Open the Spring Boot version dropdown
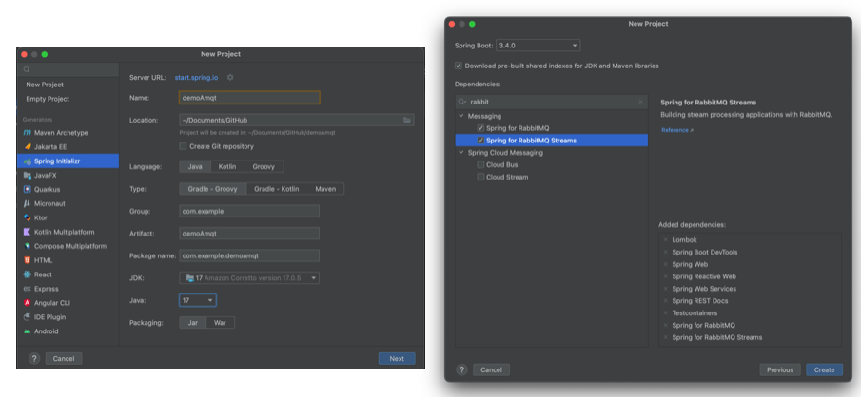This screenshot has height=397, width=861. 538,46
